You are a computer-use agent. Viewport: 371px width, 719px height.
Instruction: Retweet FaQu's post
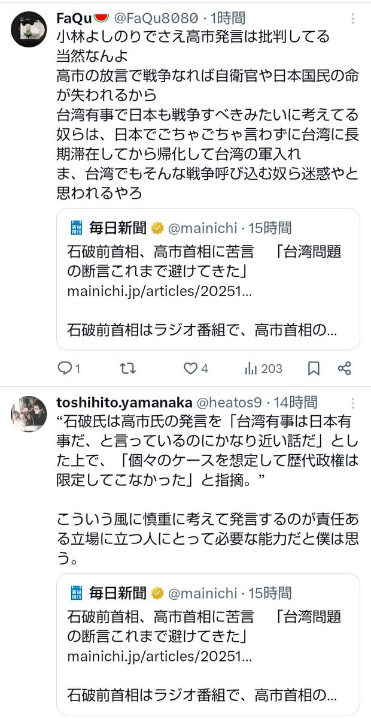click(127, 368)
